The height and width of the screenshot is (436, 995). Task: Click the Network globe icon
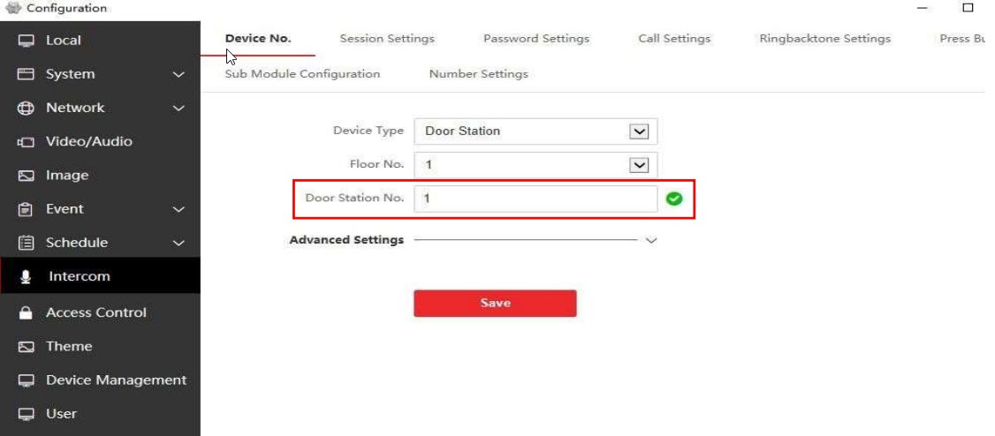26,108
